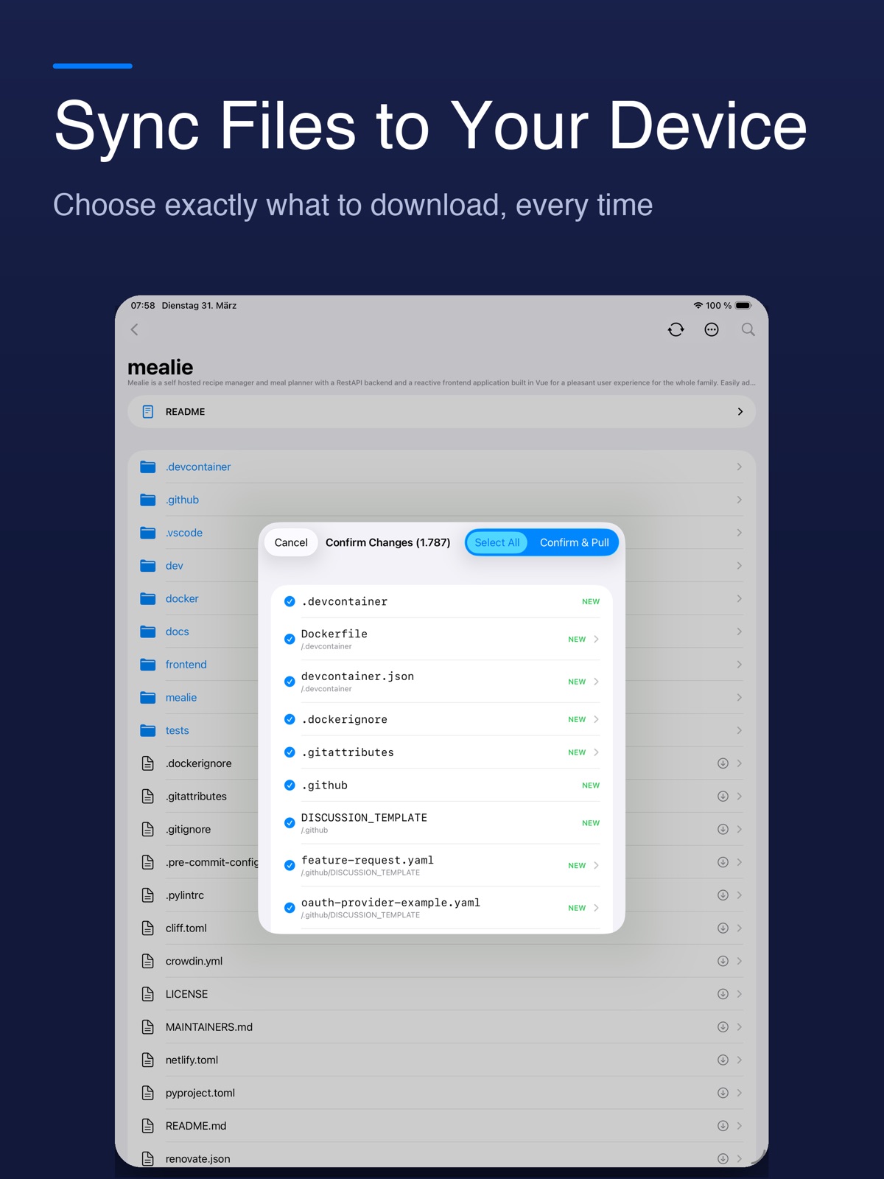Viewport: 884px width, 1179px height.
Task: Uncheck the DISCUSSION_TEMPLATE checkbox
Action: 290,822
